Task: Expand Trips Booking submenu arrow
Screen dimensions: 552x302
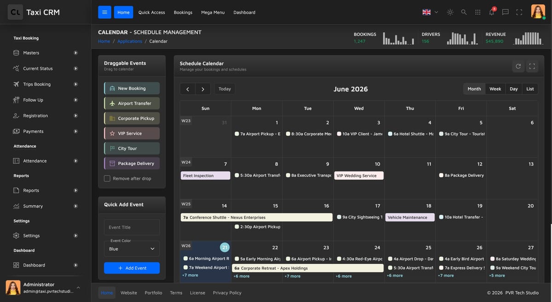Action: pos(75,84)
